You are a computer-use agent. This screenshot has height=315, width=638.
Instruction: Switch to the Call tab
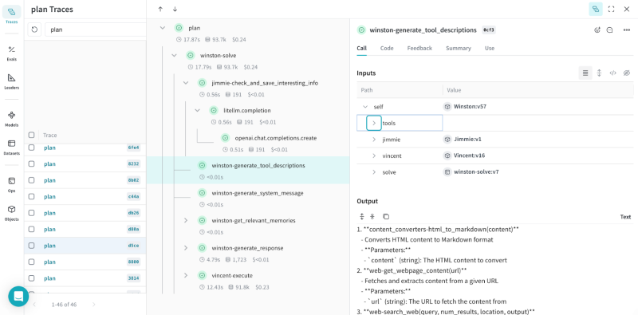click(362, 48)
